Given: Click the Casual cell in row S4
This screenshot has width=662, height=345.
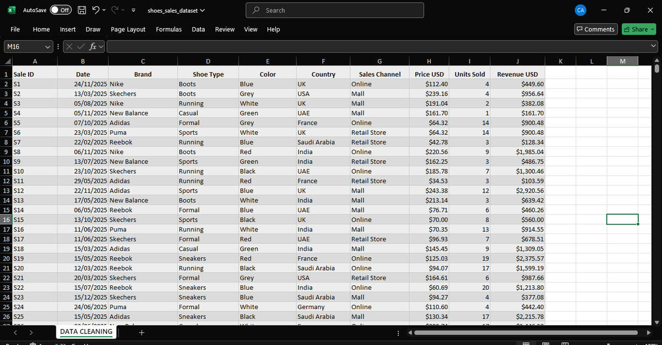Looking at the screenshot, I should pos(207,113).
